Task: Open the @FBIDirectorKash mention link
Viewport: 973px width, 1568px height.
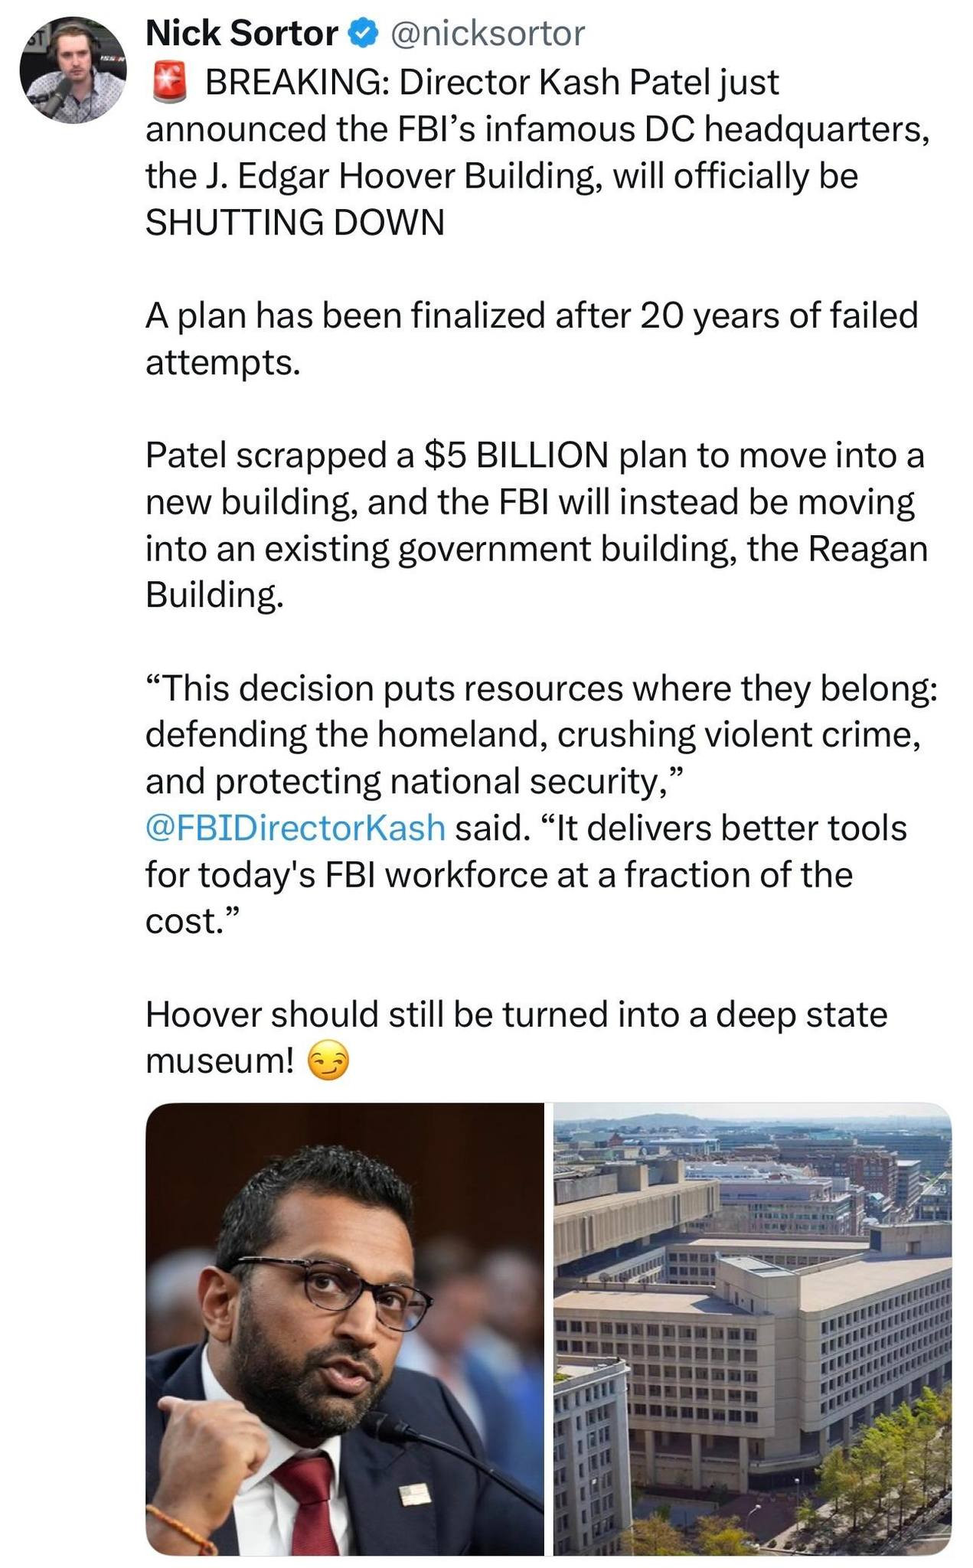Action: click(295, 828)
